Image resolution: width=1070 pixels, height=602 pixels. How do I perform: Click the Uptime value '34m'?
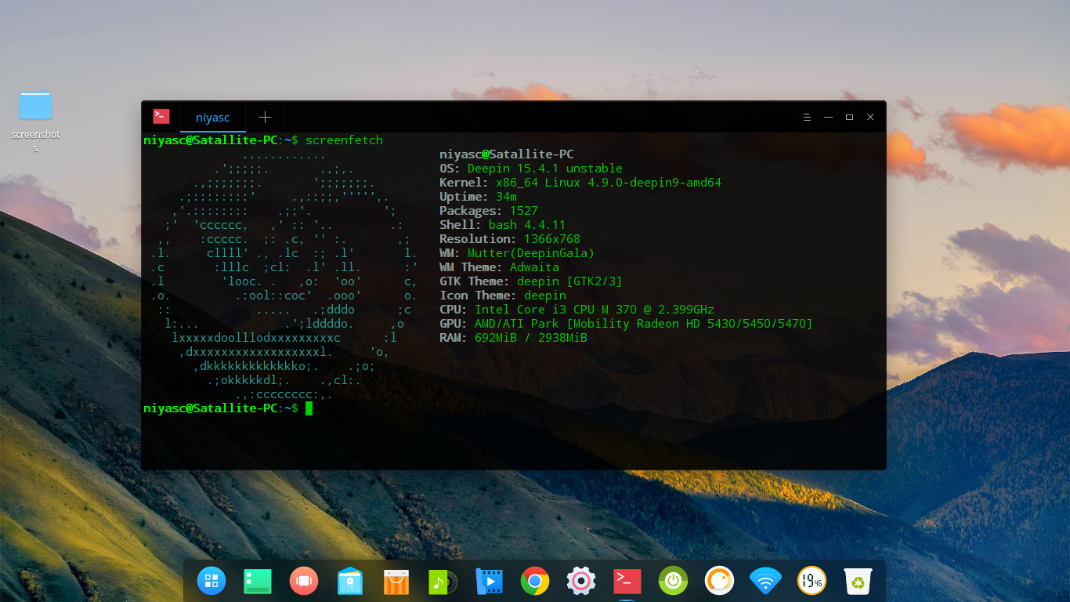[x=506, y=197]
